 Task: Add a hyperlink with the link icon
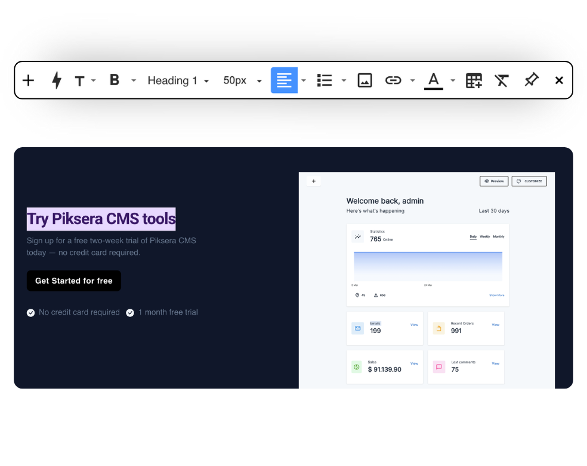coord(393,80)
